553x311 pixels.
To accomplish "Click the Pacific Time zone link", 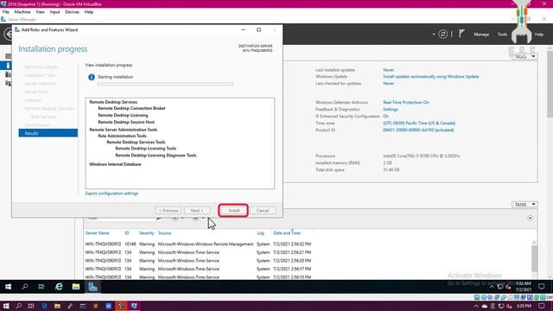I will pyautogui.click(x=419, y=123).
